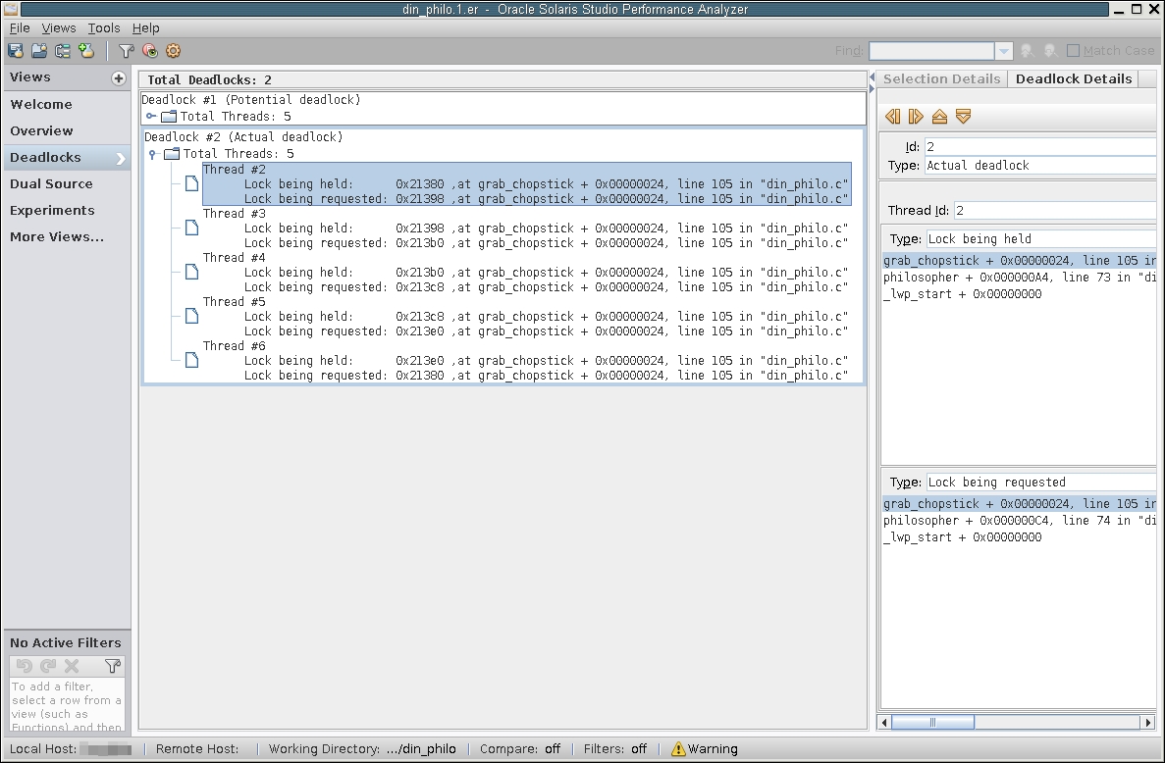The image size is (1165, 763).
Task: Click the Find Next icon
Action: coord(1050,50)
